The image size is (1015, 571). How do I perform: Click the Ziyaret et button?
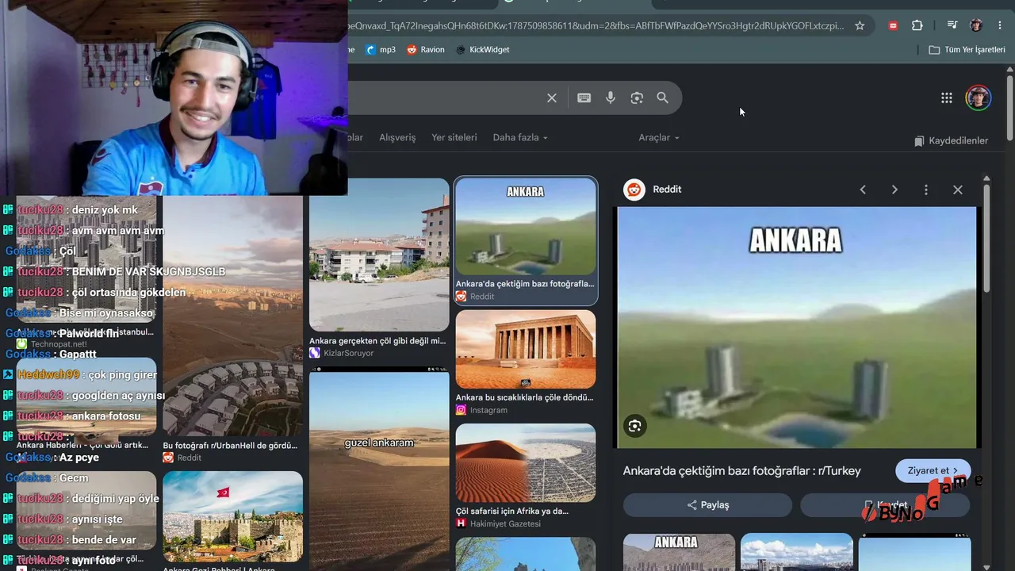pyautogui.click(x=933, y=470)
